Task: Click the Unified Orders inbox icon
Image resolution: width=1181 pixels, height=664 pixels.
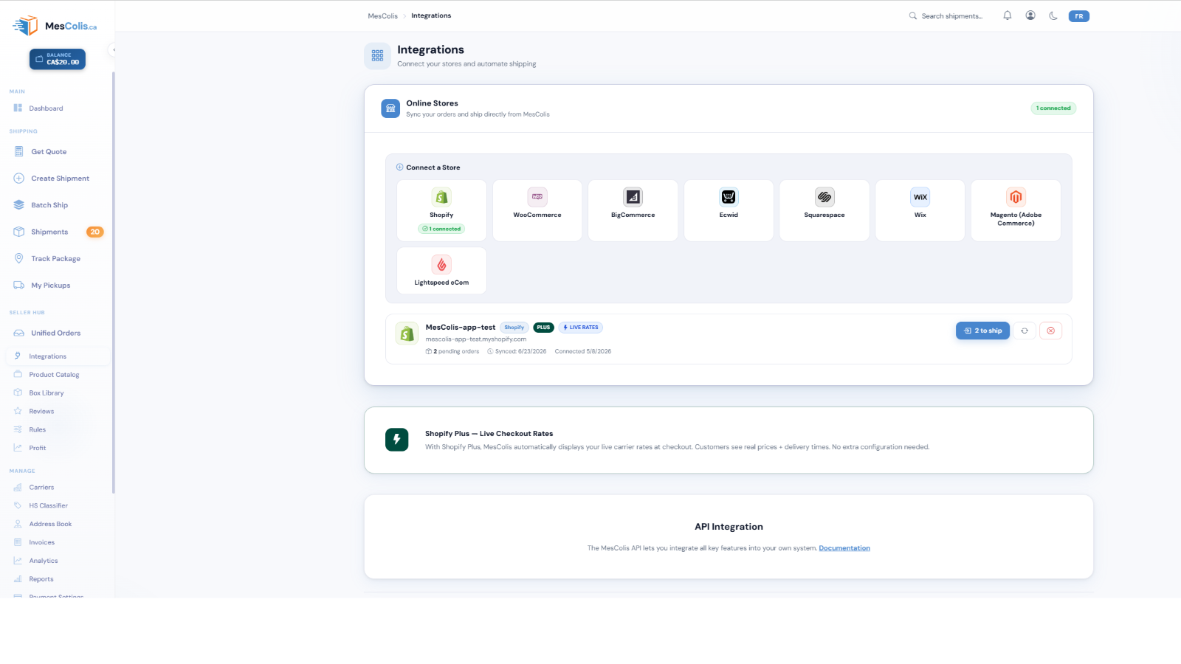Action: (x=19, y=333)
